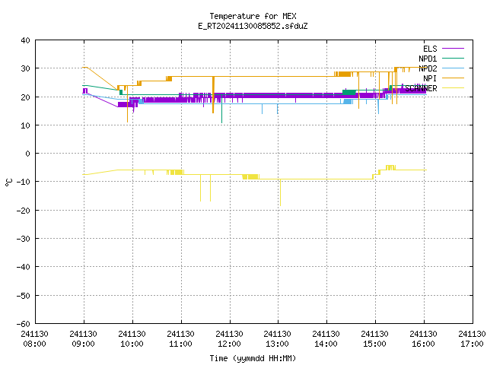Click the y-axis label 0
This screenshot has height=365, width=487.
click(28, 154)
